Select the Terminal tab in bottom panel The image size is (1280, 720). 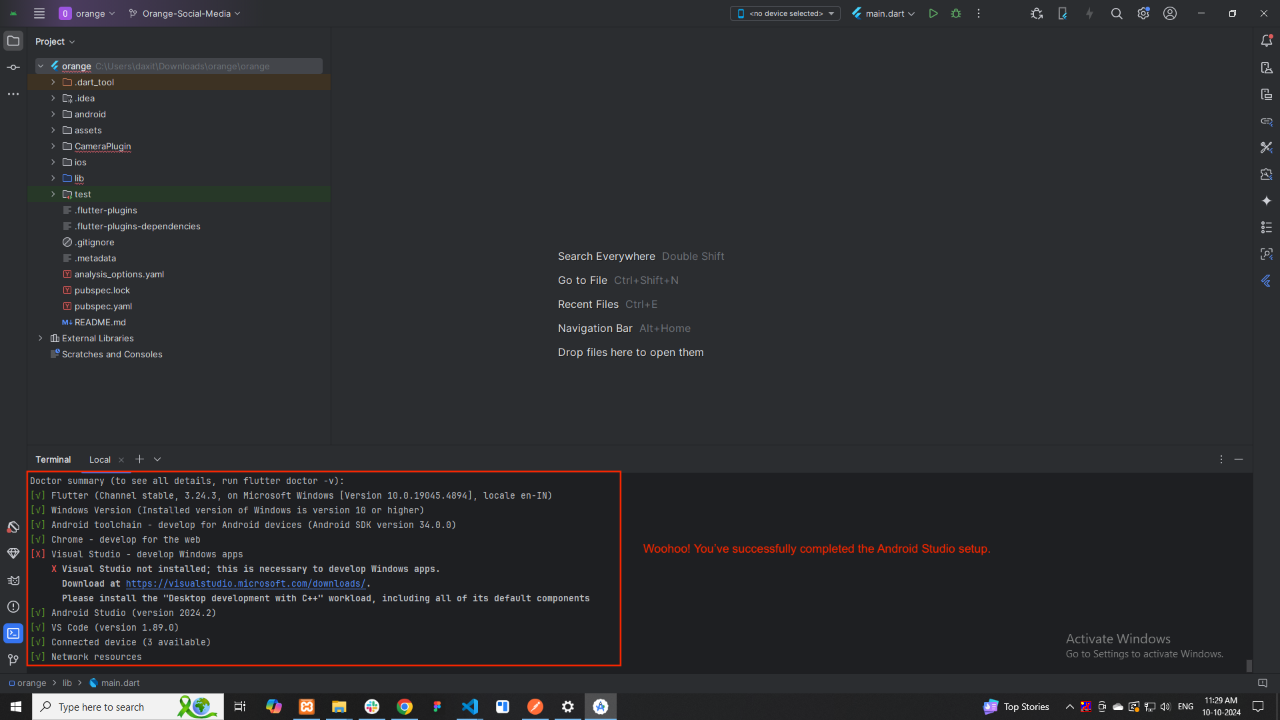click(x=53, y=459)
